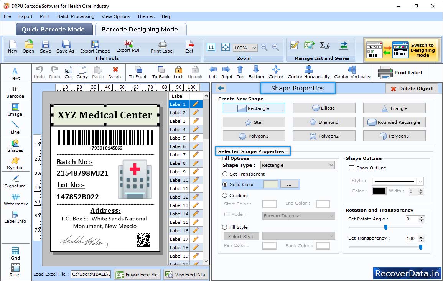
Task: Open the formula series icon
Action: [x=325, y=45]
